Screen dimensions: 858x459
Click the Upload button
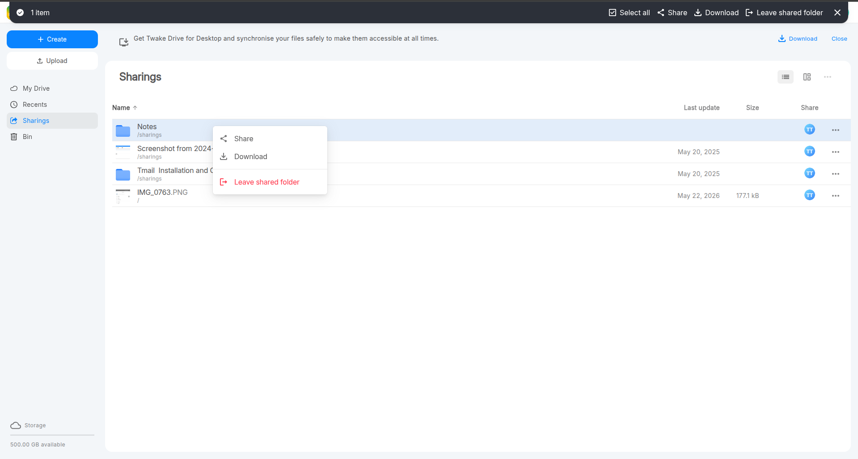pos(52,61)
